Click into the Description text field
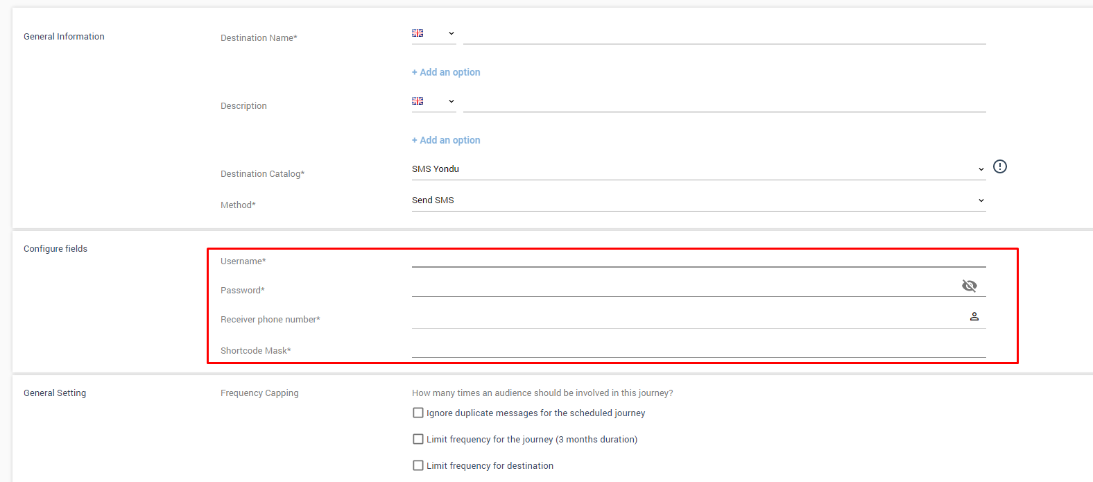The height and width of the screenshot is (482, 1093). pyautogui.click(x=724, y=102)
